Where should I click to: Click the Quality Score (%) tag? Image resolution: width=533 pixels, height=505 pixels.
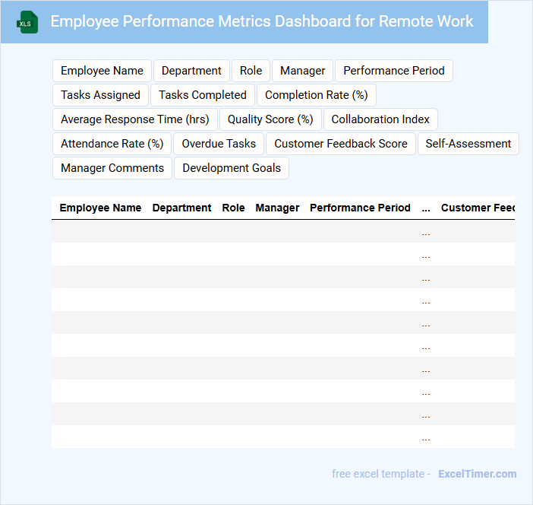pyautogui.click(x=270, y=119)
